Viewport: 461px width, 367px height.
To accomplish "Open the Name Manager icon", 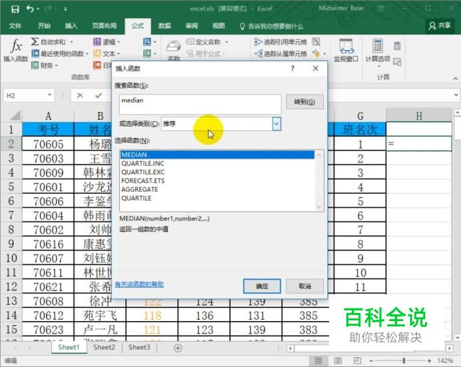I will (x=173, y=47).
